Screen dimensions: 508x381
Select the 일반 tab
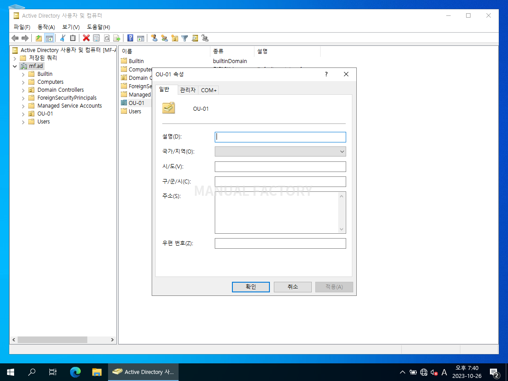(167, 90)
